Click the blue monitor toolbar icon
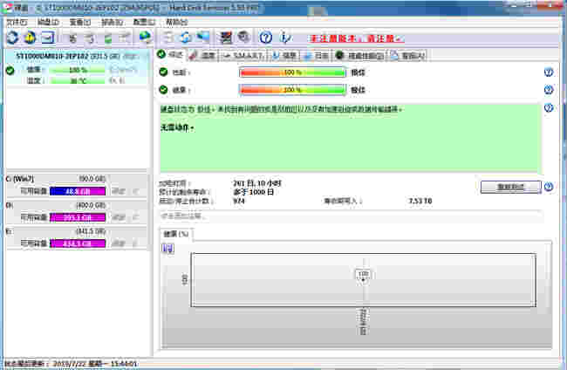Viewport: 567px width, 370px height. tap(203, 38)
